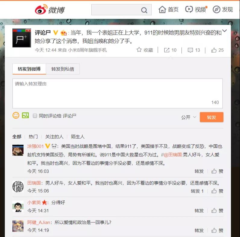
Task: Focus the Weibo search box
Action: 122,10
